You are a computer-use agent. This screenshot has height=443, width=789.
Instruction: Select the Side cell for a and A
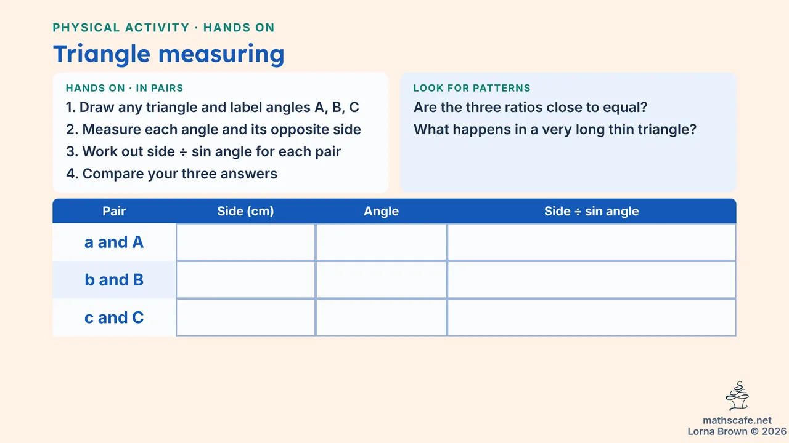click(246, 242)
